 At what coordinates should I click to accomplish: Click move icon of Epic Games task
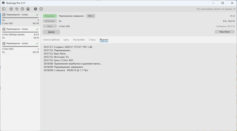(4, 29)
